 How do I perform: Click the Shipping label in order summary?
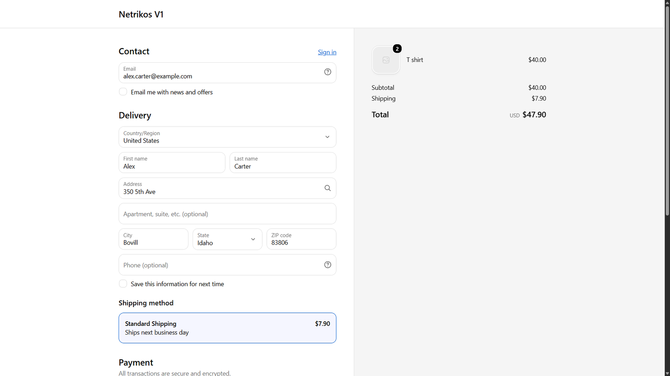tap(384, 99)
